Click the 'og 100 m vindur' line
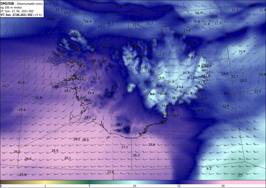 (11, 7)
